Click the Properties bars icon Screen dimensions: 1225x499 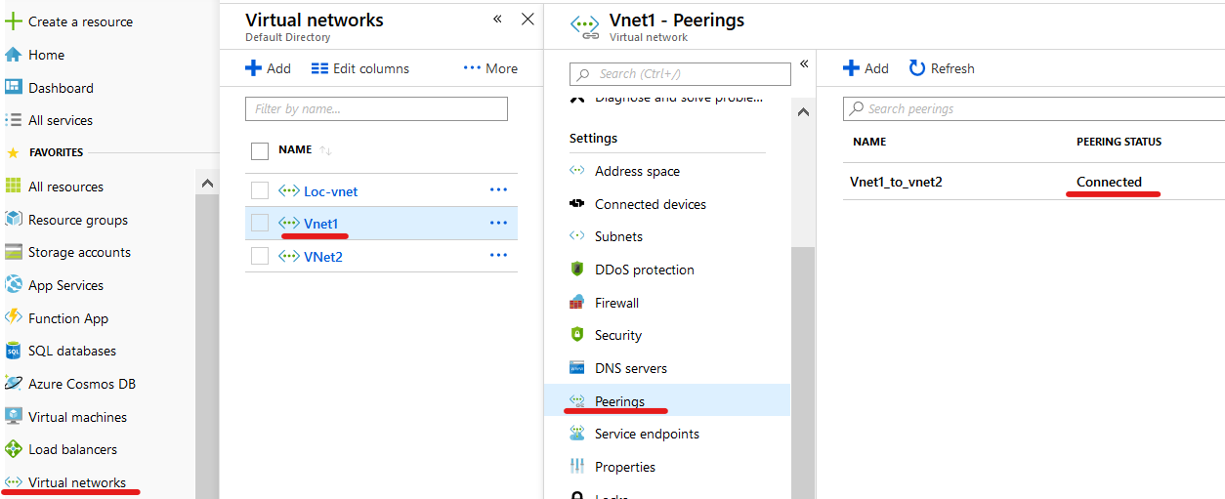pos(577,467)
